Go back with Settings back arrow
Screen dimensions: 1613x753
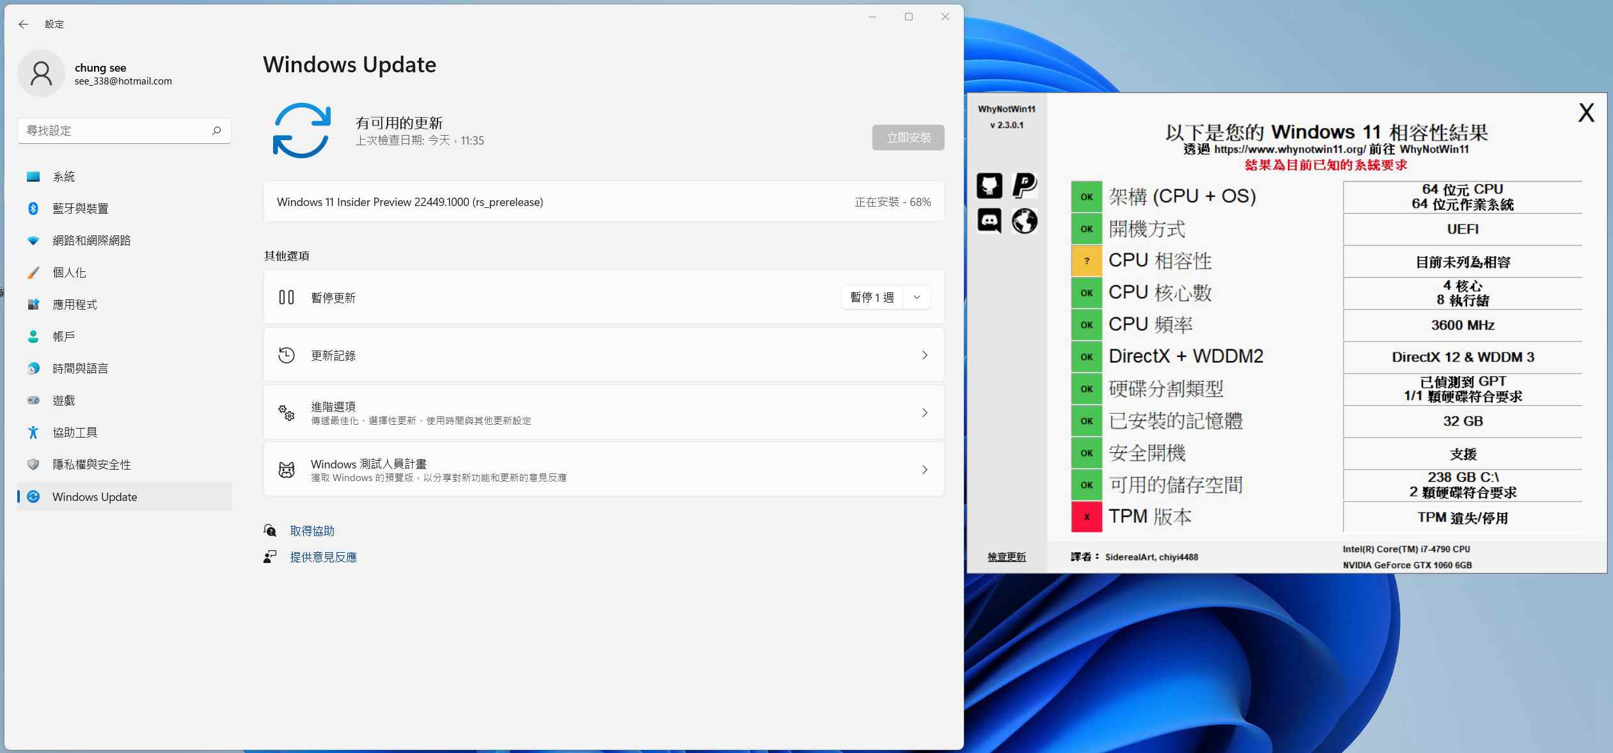[x=24, y=24]
